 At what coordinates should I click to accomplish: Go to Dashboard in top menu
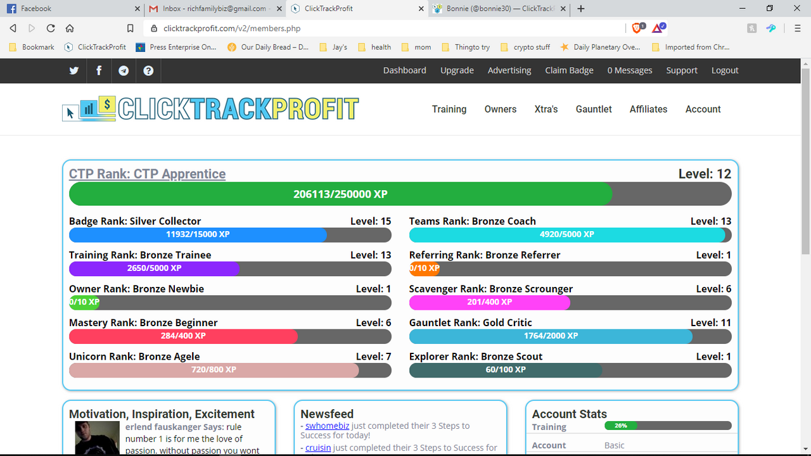click(404, 70)
